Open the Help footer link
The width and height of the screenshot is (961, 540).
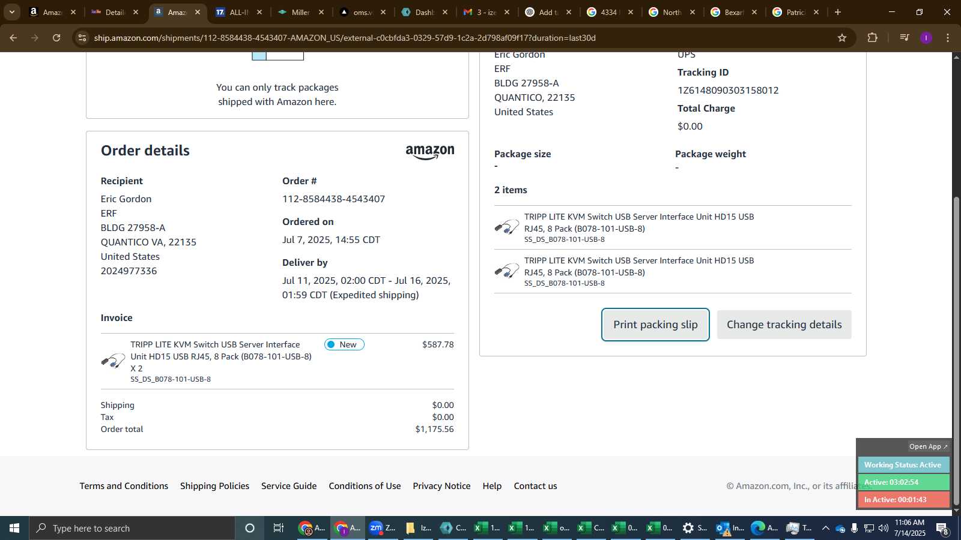tap(492, 486)
